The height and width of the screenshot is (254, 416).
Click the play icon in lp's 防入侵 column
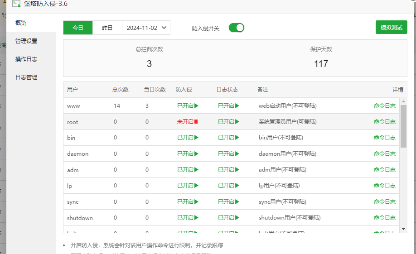tap(196, 186)
